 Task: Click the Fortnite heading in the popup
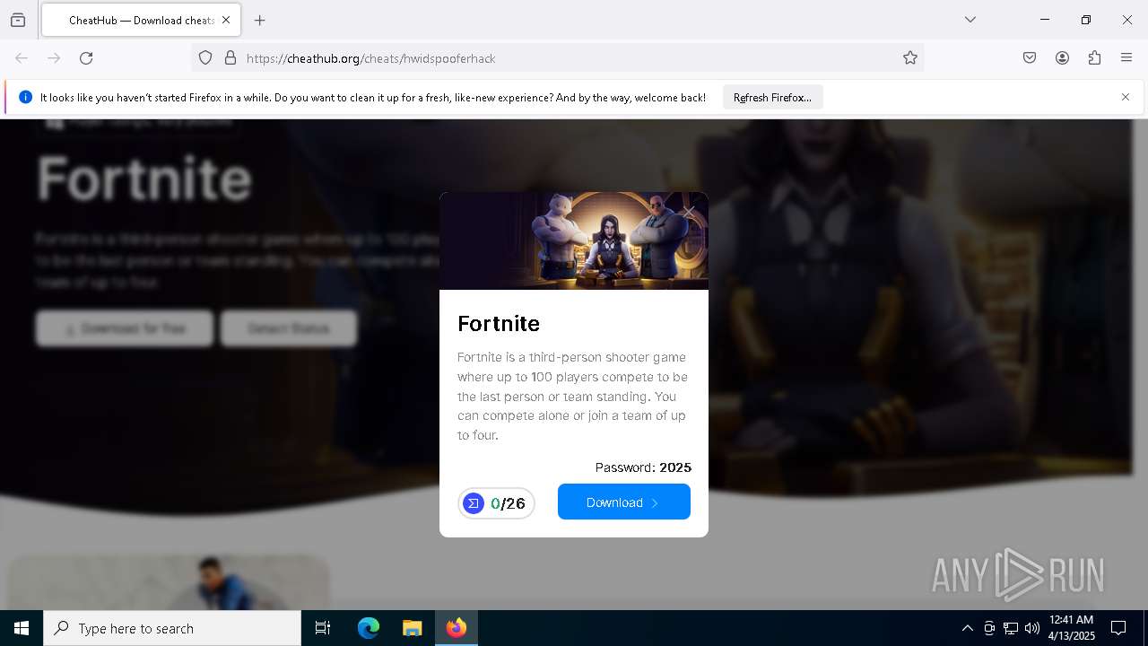pos(499,323)
